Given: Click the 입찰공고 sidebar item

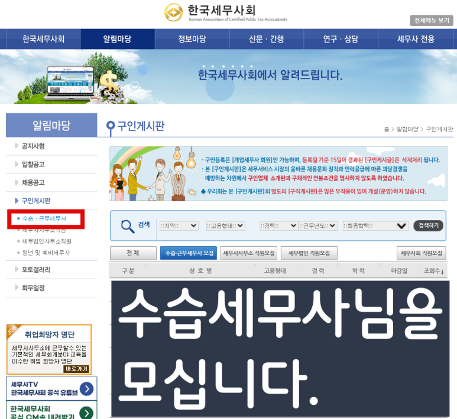Looking at the screenshot, I should point(33,165).
